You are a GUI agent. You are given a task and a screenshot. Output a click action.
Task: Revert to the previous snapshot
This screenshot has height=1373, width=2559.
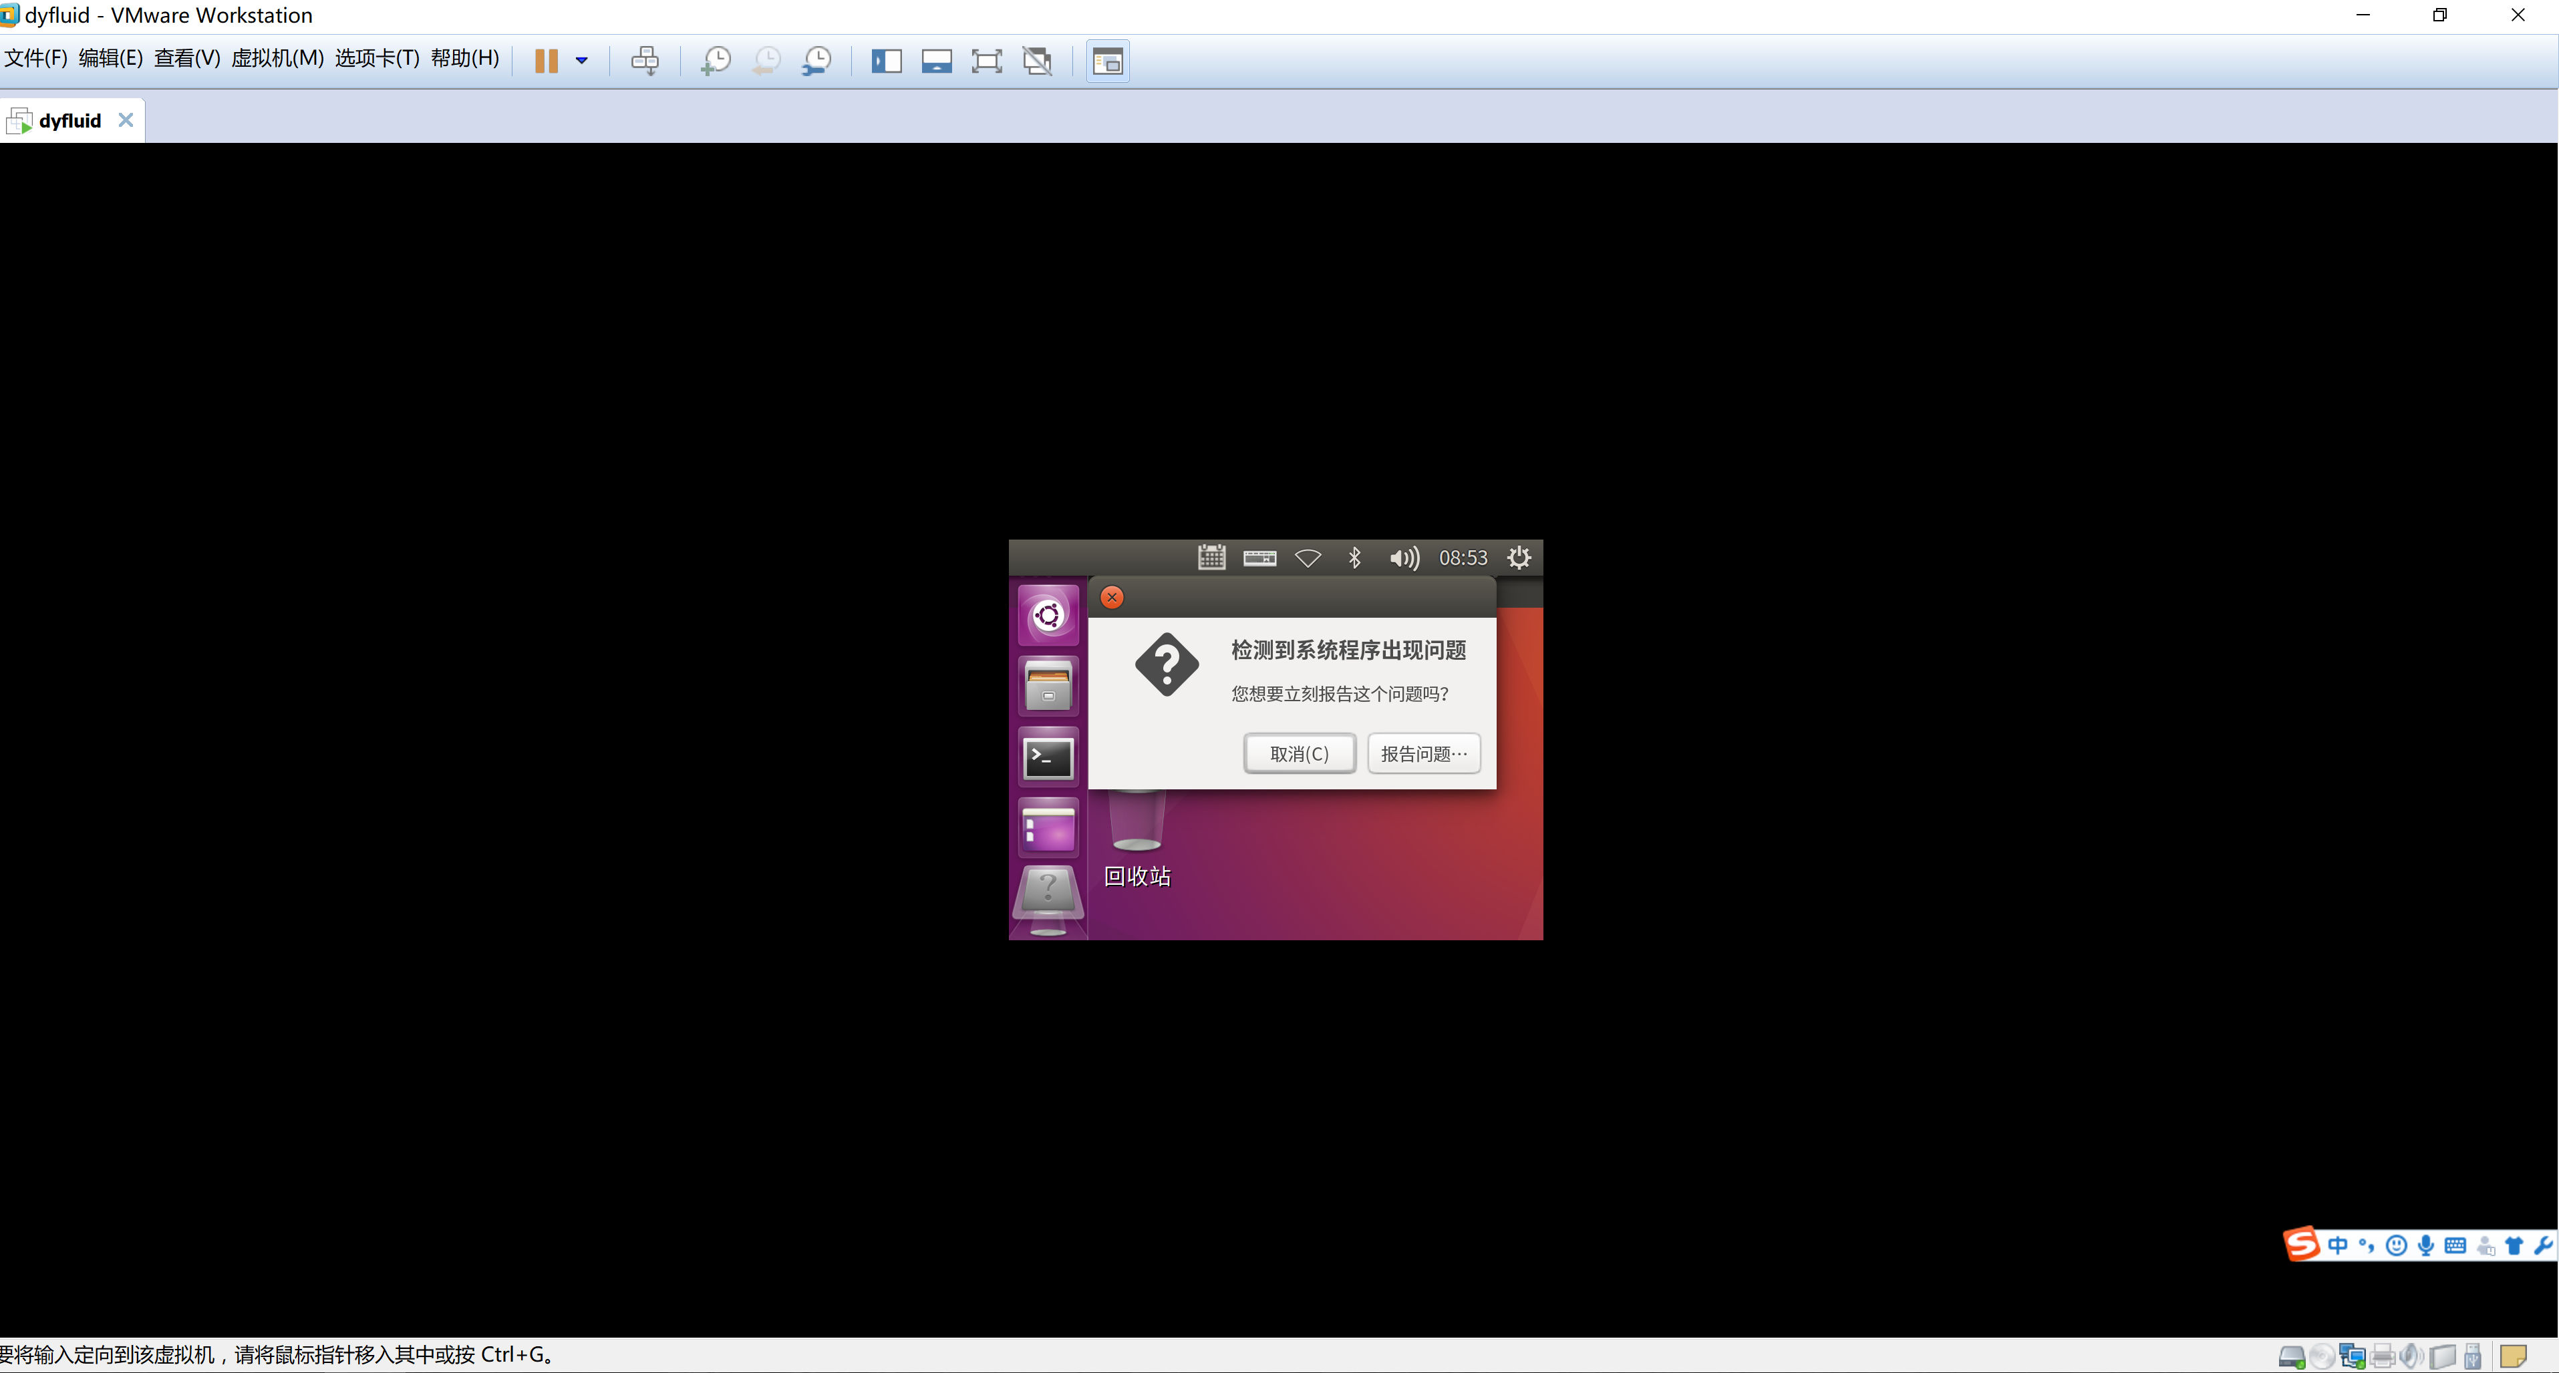tap(766, 61)
